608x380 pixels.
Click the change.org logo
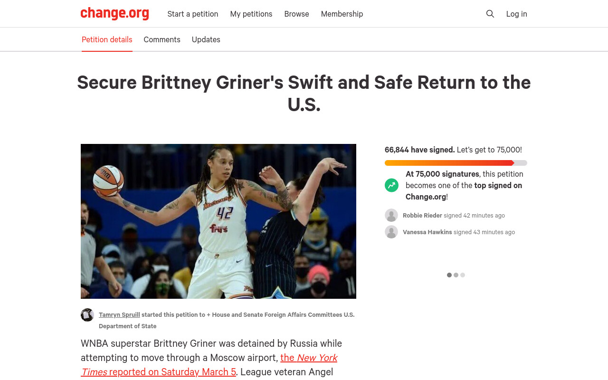[x=115, y=13]
